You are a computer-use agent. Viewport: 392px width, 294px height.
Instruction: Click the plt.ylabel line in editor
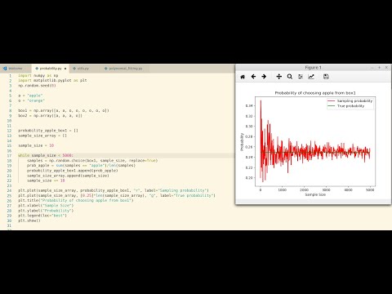click(x=46, y=211)
